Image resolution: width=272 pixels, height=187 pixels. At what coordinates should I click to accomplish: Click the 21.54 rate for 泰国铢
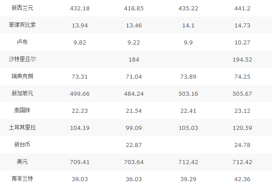click(x=134, y=111)
